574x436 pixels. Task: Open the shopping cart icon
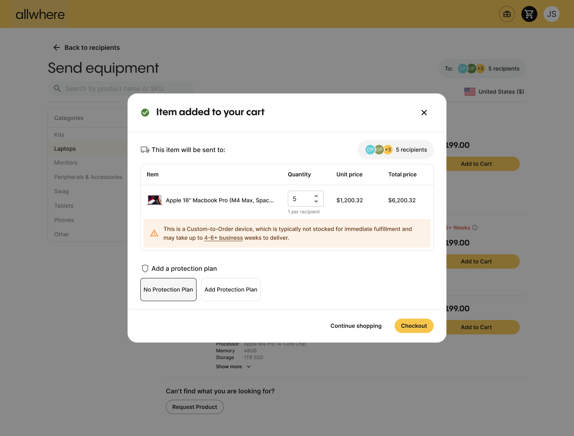(529, 14)
